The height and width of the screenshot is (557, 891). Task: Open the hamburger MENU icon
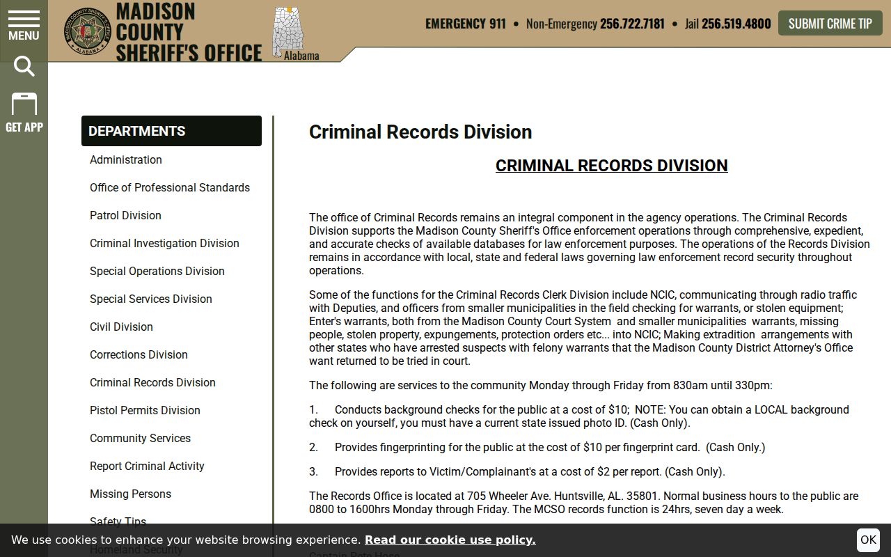coord(24,26)
